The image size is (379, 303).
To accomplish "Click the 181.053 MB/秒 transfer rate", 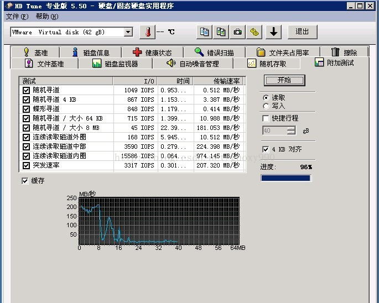I will 218,128.
